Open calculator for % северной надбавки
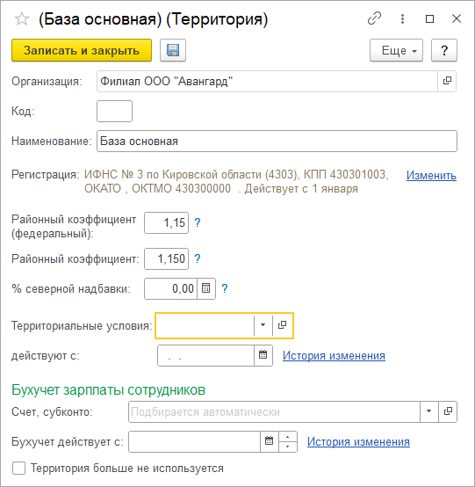This screenshot has height=487, width=475. click(206, 288)
